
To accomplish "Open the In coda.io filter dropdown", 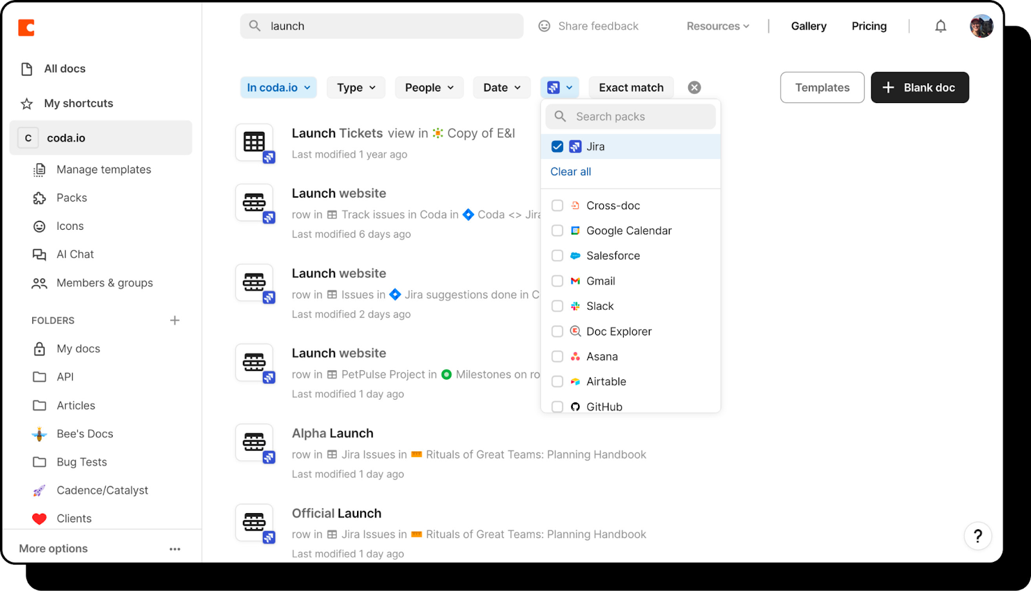I will 278,88.
